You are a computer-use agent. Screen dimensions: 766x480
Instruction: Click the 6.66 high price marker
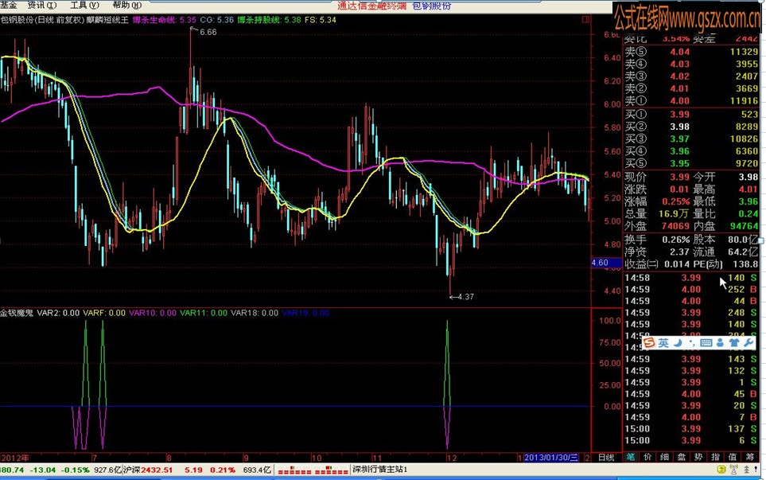pyautogui.click(x=208, y=33)
